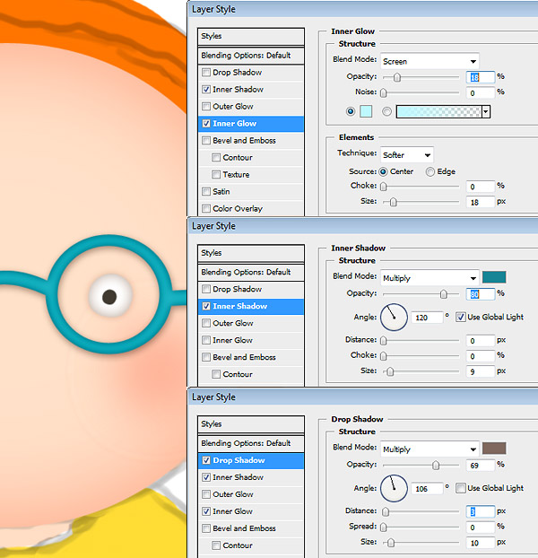Open Inner Shadow Blend Mode Multiply dropdown

(x=430, y=278)
